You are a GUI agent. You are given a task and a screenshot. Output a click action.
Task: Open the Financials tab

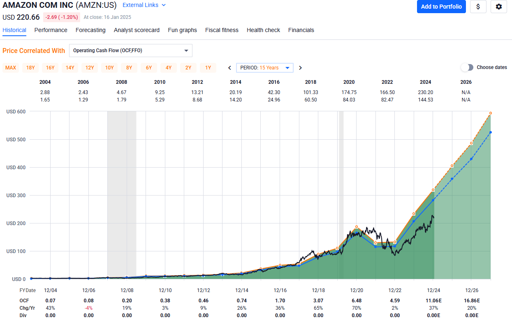(x=301, y=30)
